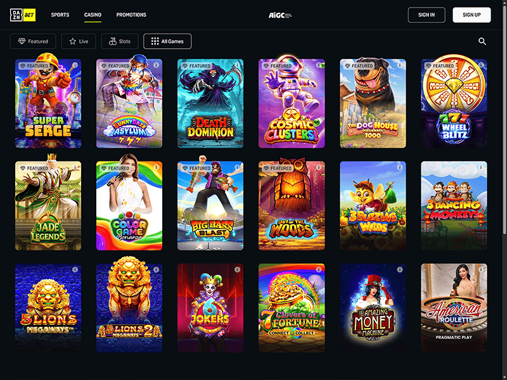This screenshot has height=380, width=507.
Task: Filter games by Featured tab
Action: pyautogui.click(x=33, y=41)
